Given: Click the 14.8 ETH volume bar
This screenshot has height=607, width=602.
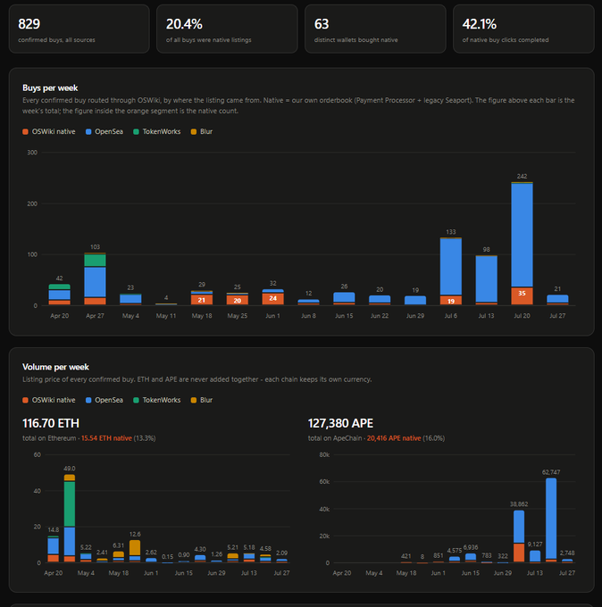Looking at the screenshot, I should coord(54,549).
